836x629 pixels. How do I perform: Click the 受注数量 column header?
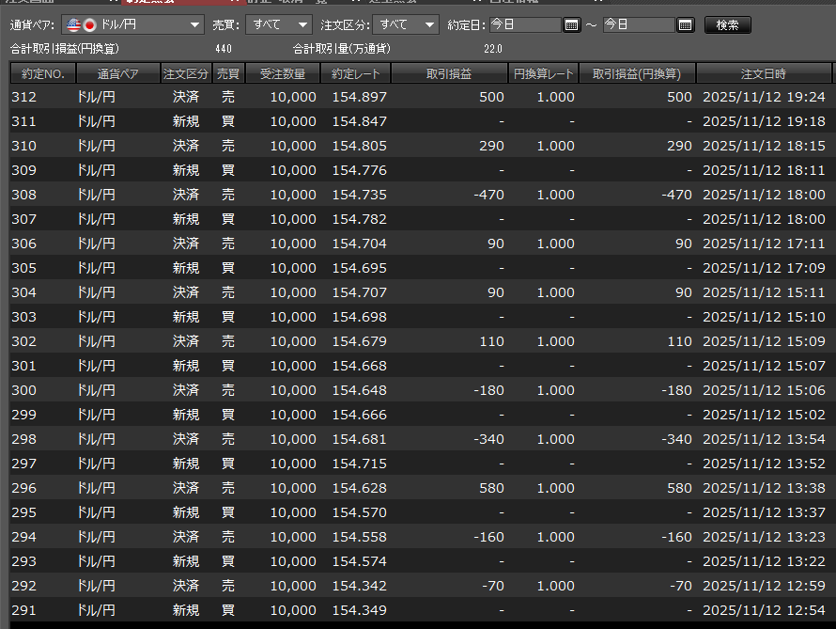click(283, 73)
